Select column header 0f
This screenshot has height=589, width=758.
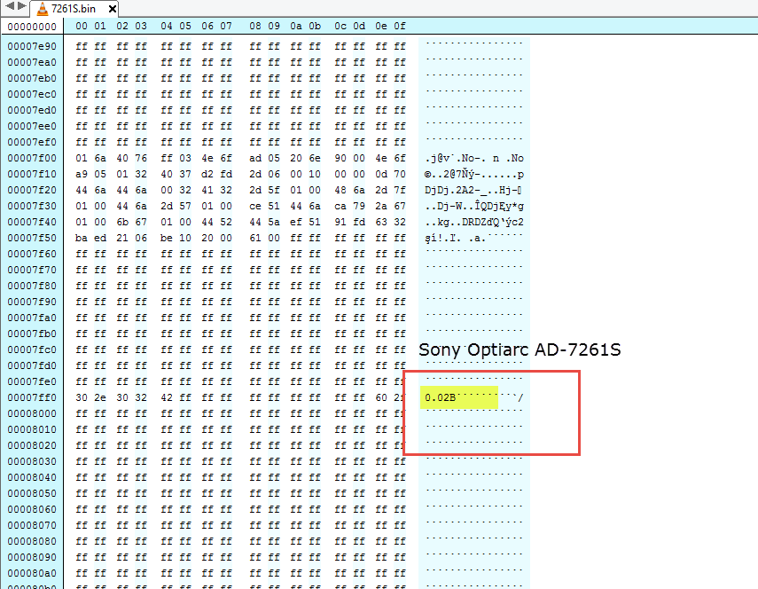coord(400,26)
